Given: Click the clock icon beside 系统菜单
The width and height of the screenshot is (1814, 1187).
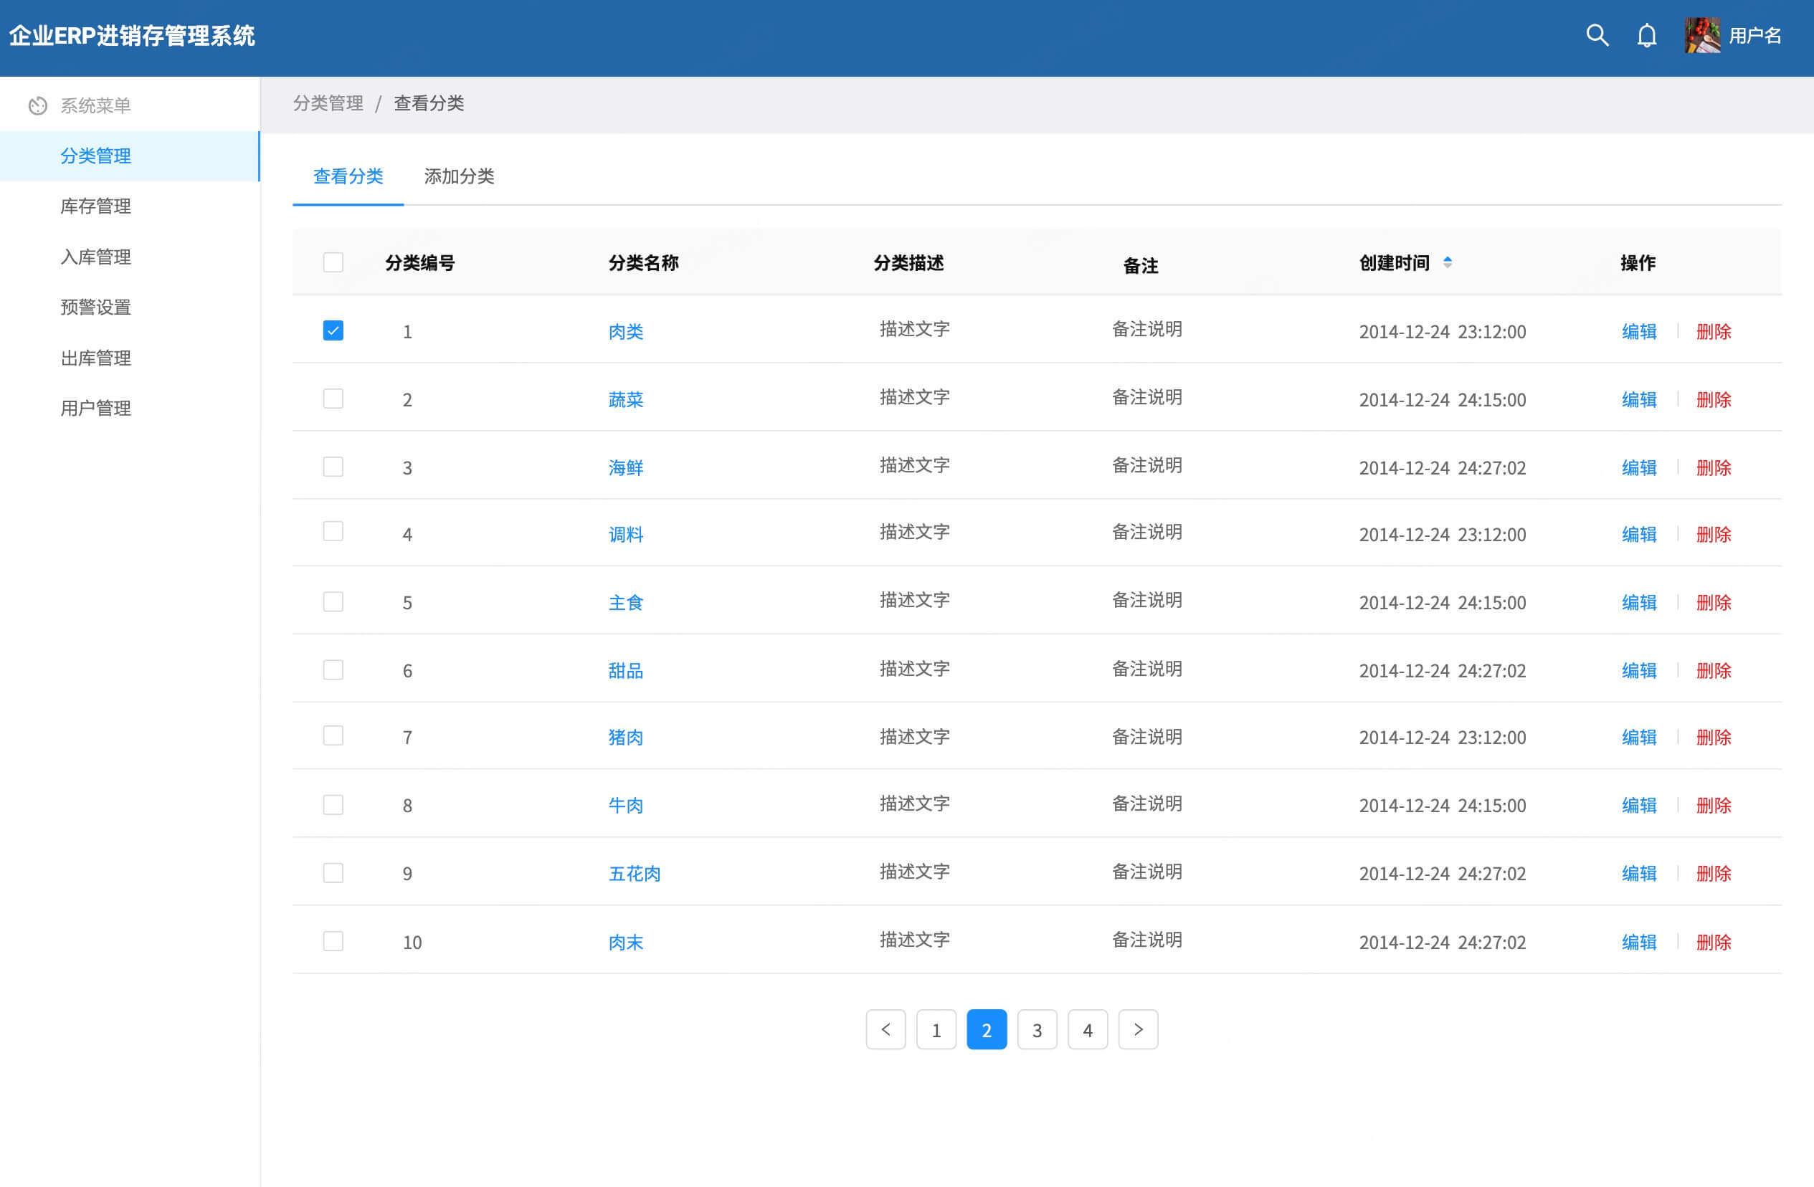Looking at the screenshot, I should [37, 105].
